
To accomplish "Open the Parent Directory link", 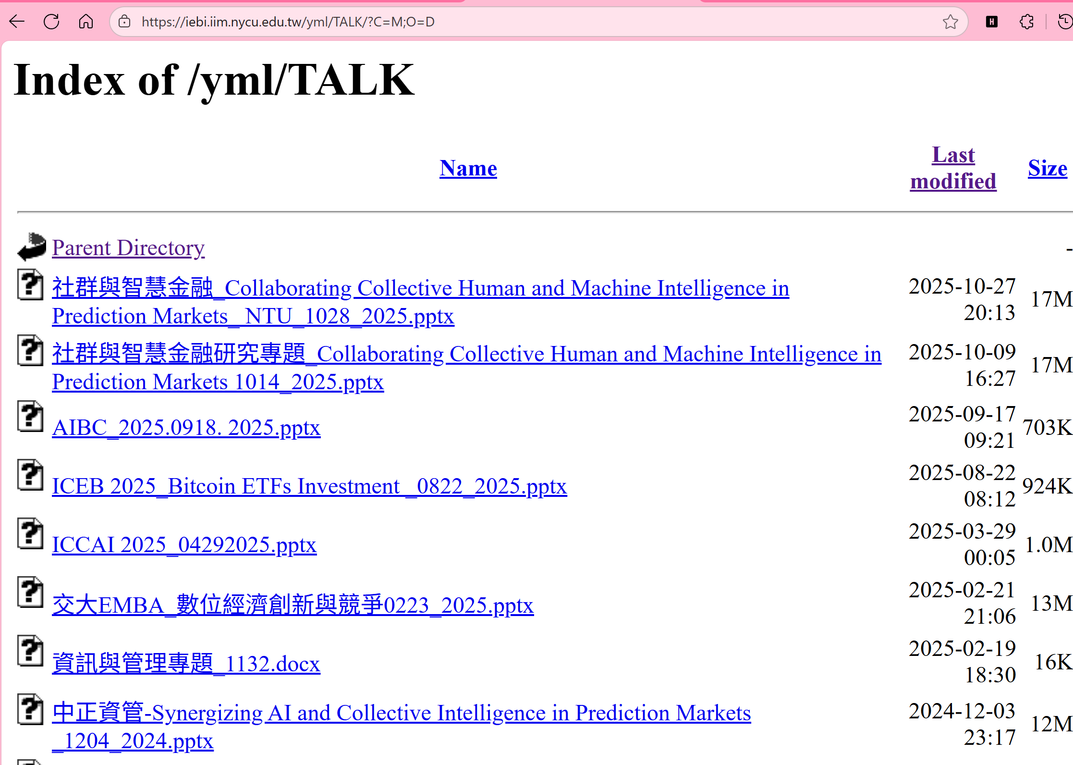I will [128, 248].
